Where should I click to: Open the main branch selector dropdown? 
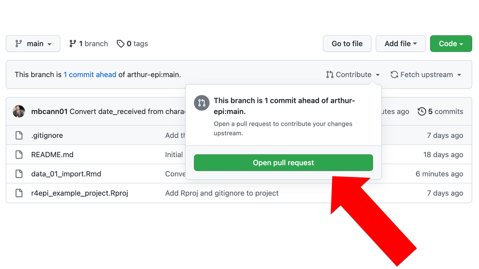click(x=33, y=44)
